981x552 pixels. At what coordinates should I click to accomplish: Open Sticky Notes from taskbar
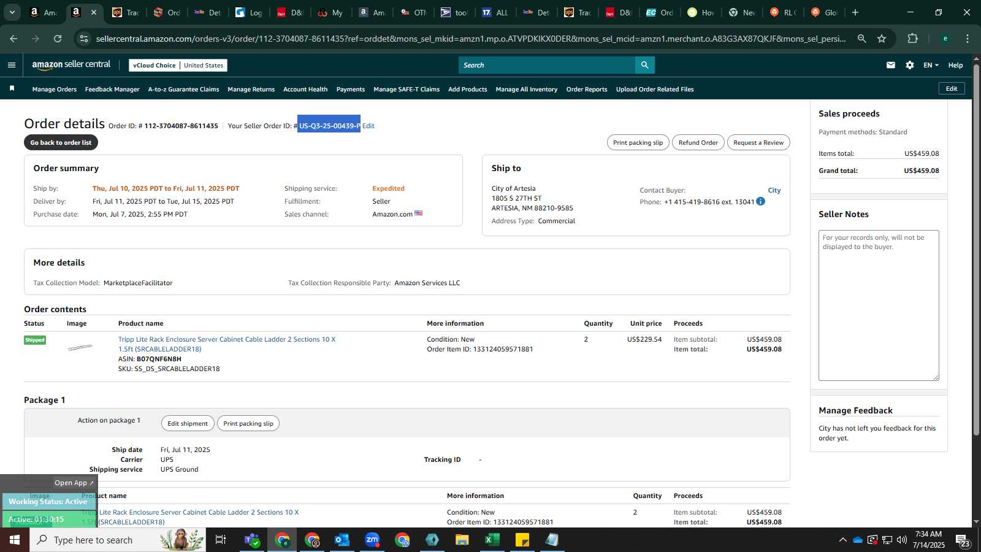(522, 540)
